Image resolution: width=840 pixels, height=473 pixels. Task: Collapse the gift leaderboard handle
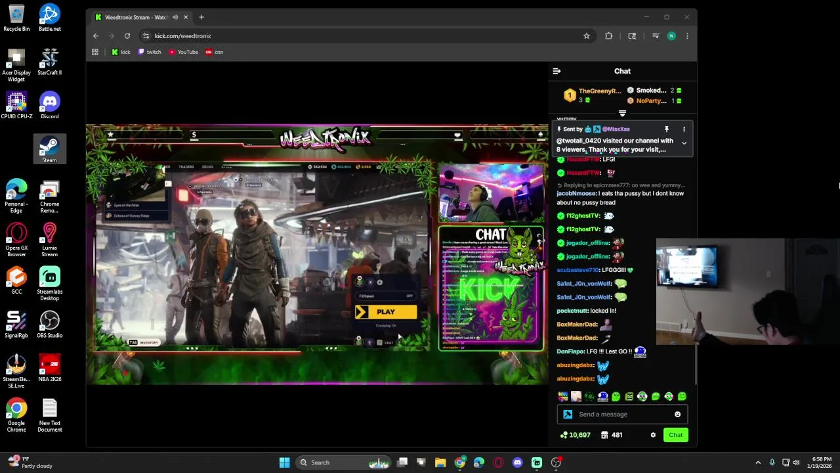622,114
